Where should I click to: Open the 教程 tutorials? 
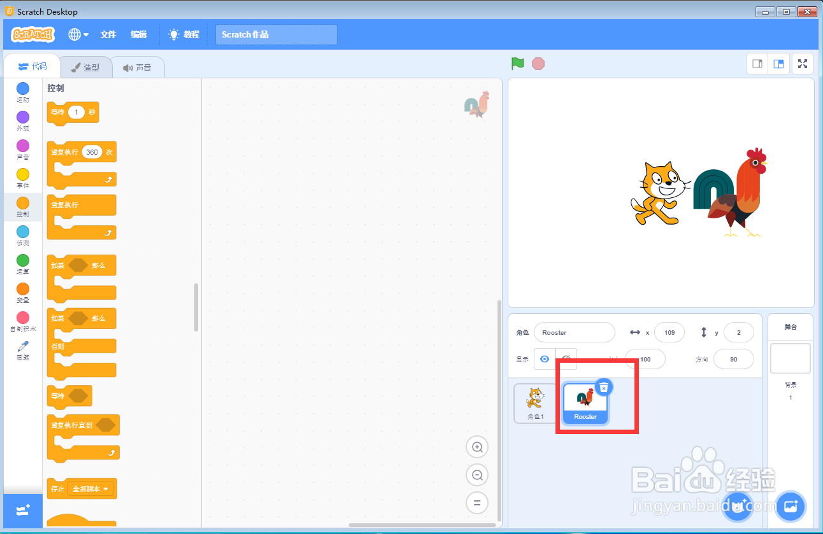click(x=184, y=34)
